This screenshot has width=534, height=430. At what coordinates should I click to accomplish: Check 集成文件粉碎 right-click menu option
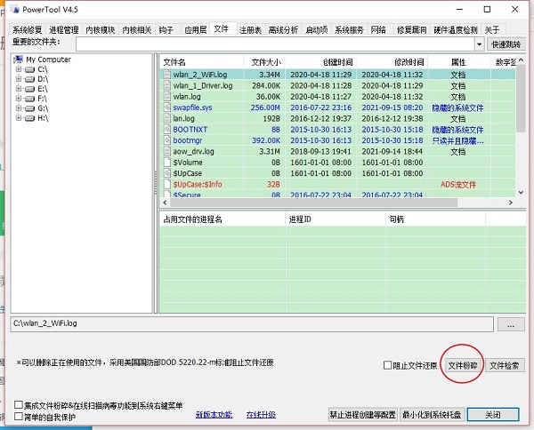(x=19, y=405)
